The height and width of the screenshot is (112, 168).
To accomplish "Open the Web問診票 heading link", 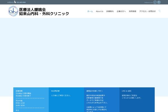I will 55,91.
